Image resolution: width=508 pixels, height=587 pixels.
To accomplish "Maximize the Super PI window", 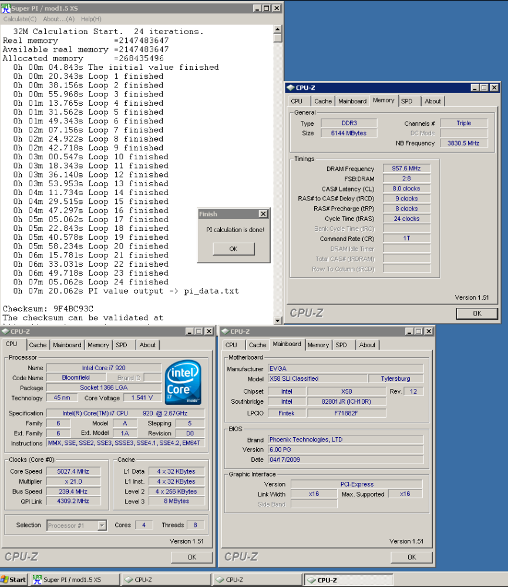I will (x=267, y=8).
